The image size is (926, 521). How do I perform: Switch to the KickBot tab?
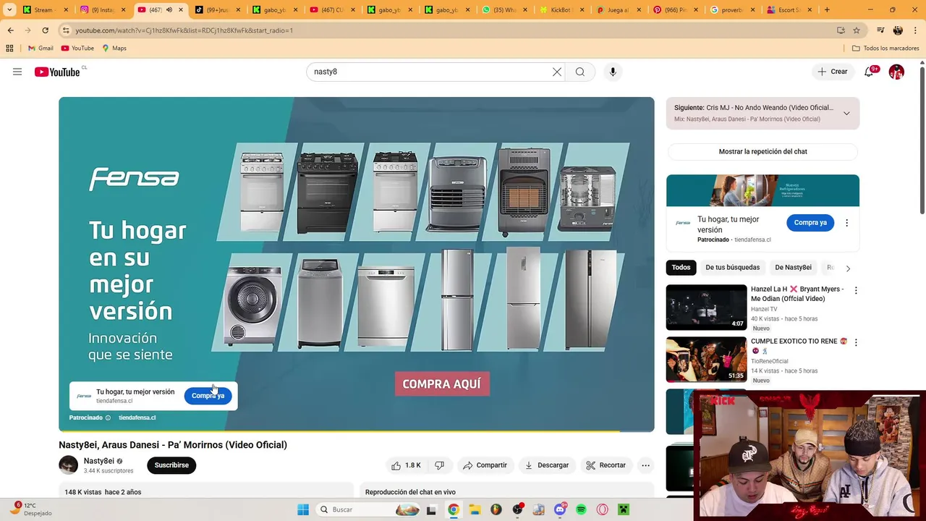tap(563, 10)
